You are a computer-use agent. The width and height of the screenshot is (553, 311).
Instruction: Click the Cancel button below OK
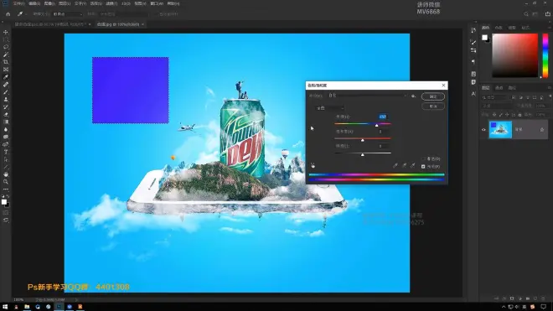click(432, 106)
